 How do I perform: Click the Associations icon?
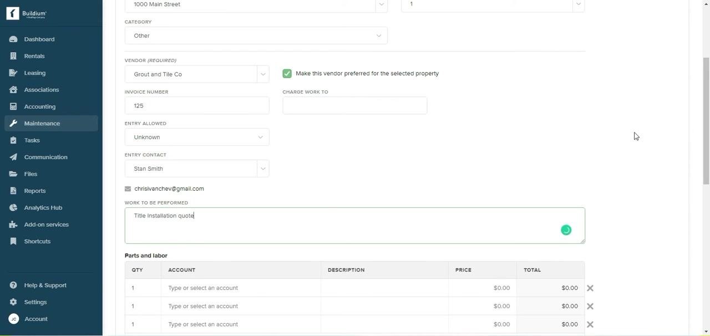(x=13, y=90)
